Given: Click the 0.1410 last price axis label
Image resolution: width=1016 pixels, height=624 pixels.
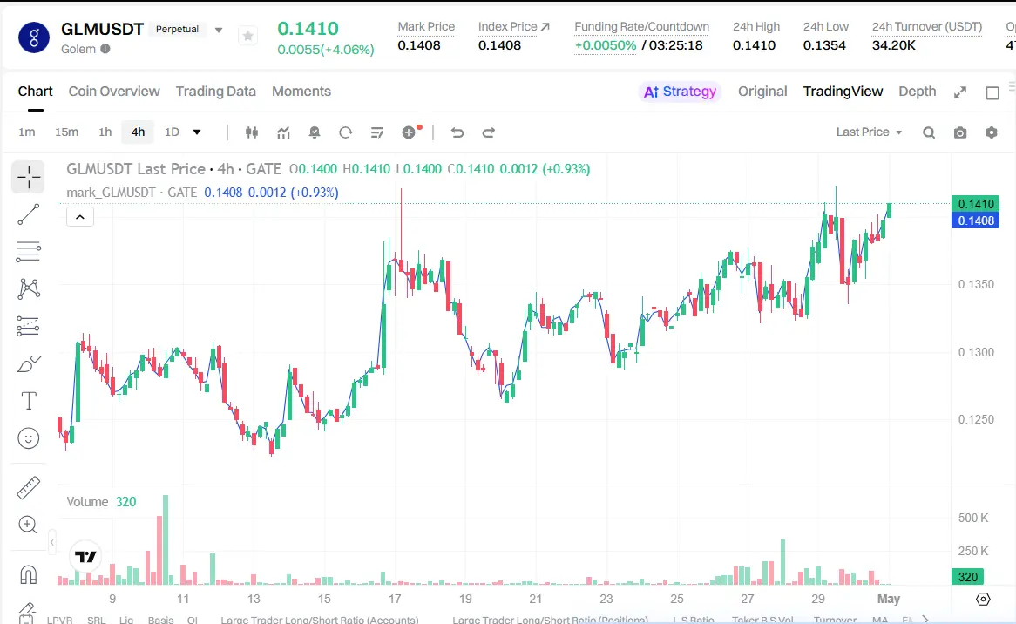Looking at the screenshot, I should [x=975, y=203].
